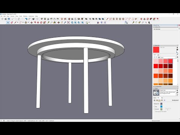180x135 pixels.
Task: Open the Camera menu
Action: point(12,16)
